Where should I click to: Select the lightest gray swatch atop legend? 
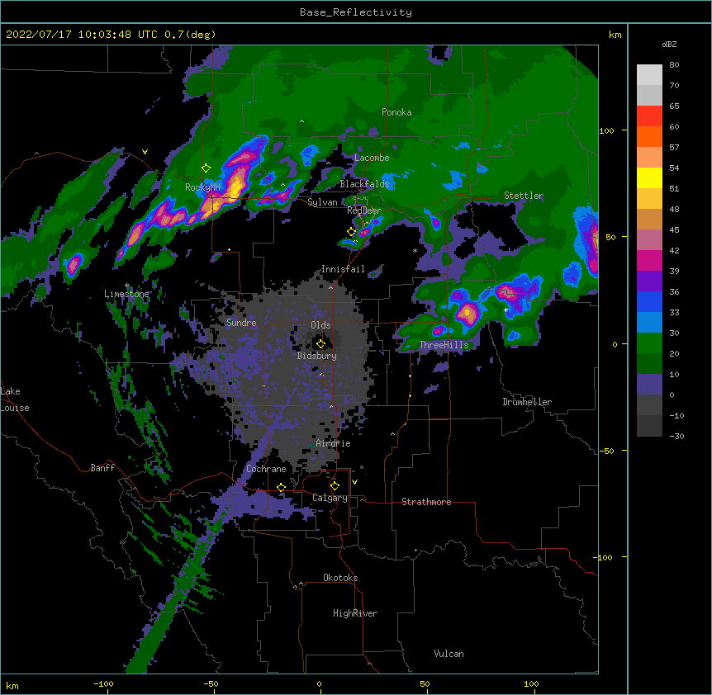coord(649,75)
